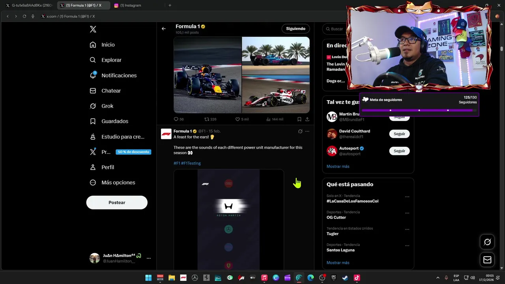
Task: Click Grok icon on power unit post
Action: (300, 131)
